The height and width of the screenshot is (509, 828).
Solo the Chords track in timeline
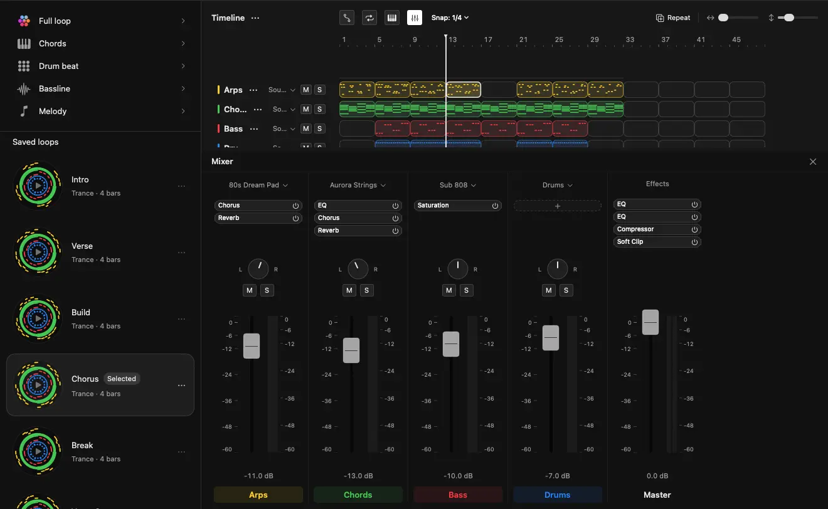click(319, 110)
